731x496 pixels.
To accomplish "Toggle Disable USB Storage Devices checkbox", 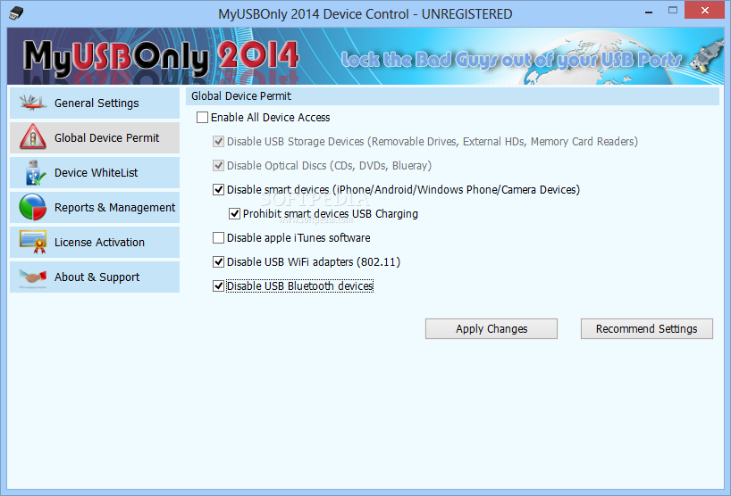I will [x=218, y=142].
